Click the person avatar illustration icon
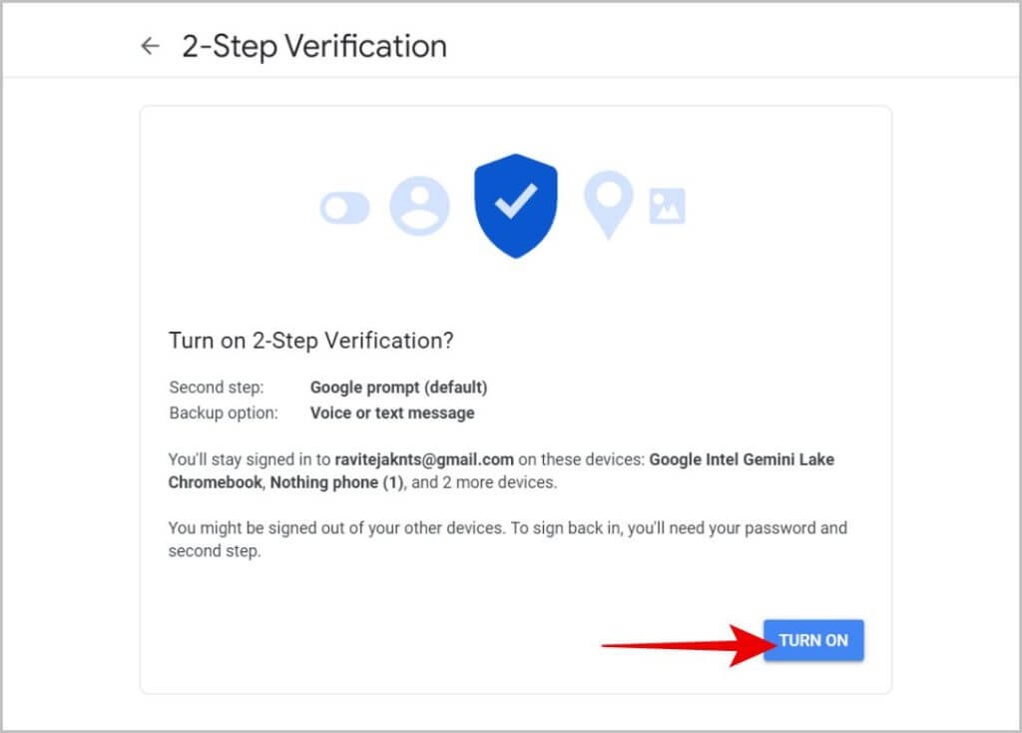1022x733 pixels. click(x=419, y=207)
